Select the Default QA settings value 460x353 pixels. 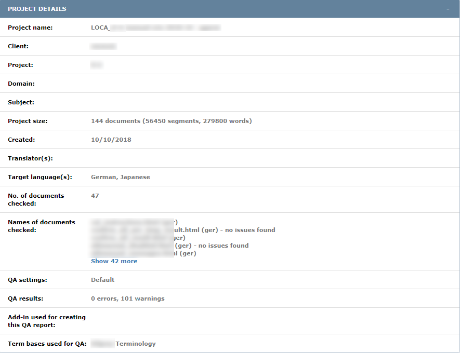(102, 279)
